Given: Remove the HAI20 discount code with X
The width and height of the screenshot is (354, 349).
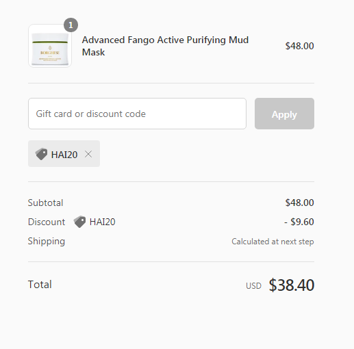Looking at the screenshot, I should [x=88, y=155].
